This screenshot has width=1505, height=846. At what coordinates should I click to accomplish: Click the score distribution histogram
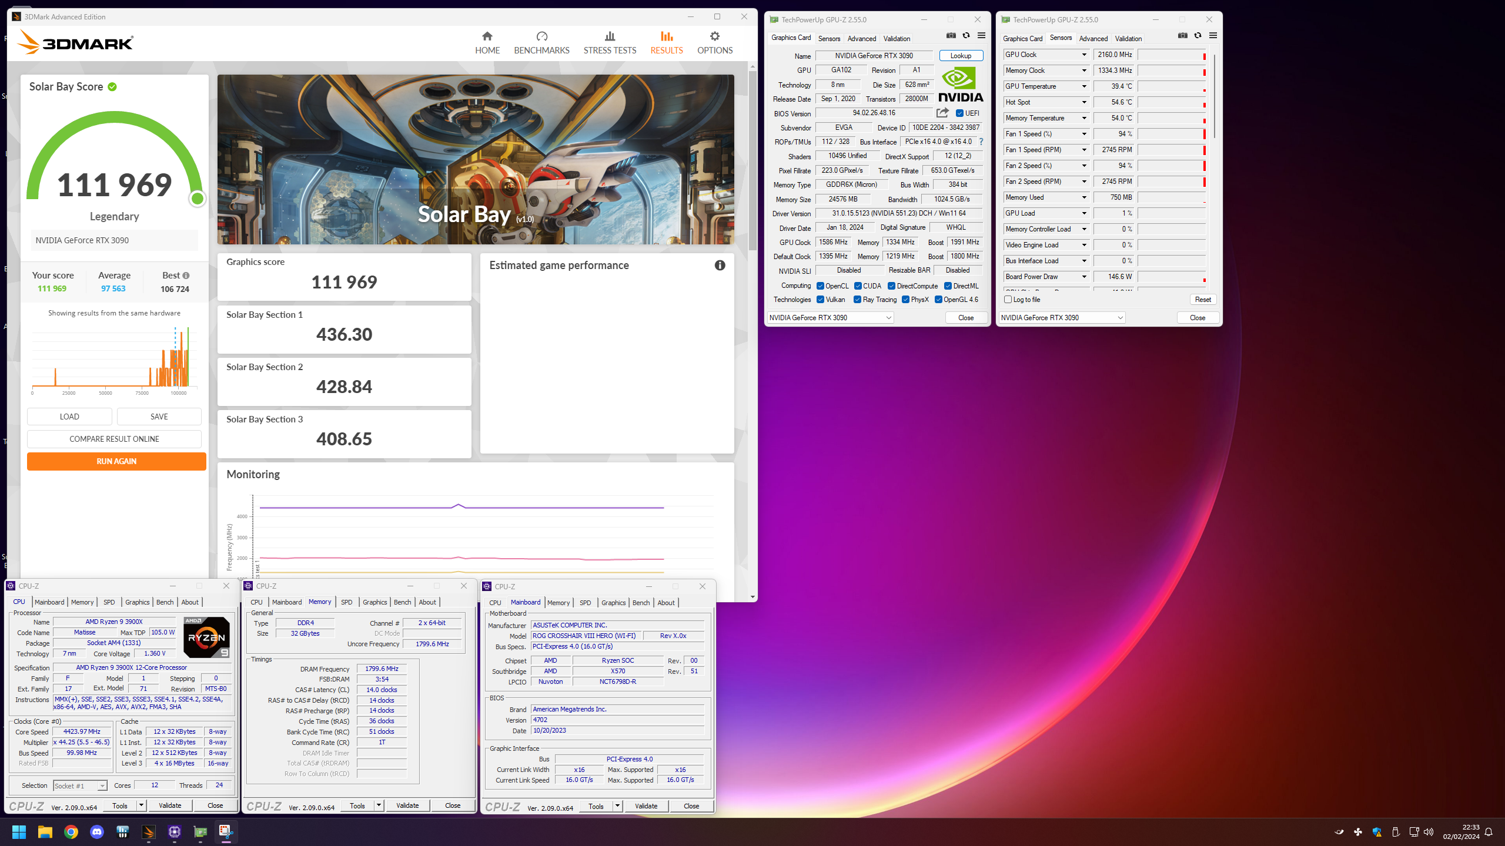point(115,358)
